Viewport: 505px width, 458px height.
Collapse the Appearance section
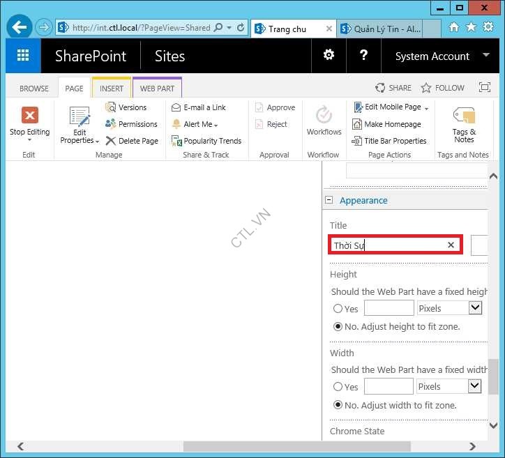point(329,200)
